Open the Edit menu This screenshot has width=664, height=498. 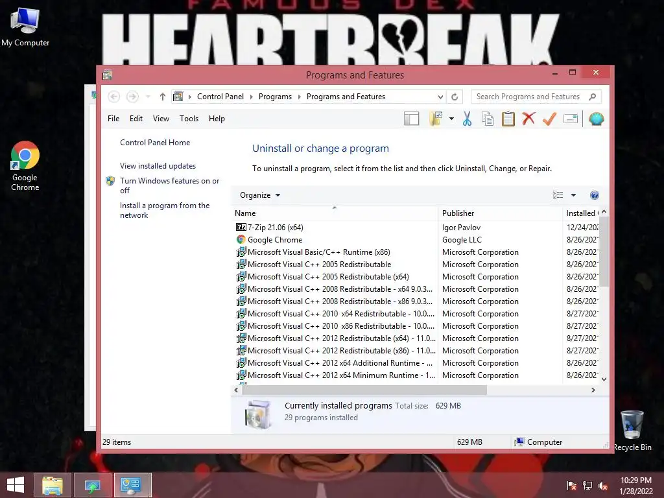(x=136, y=119)
